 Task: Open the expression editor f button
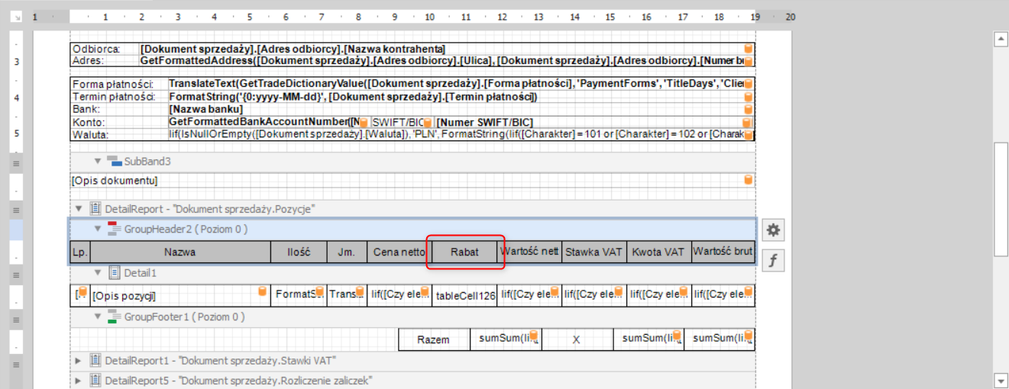tap(773, 262)
